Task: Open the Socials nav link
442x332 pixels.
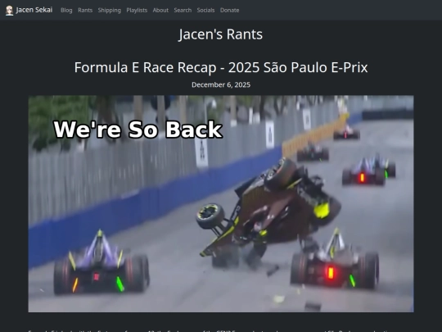Action: coord(205,10)
